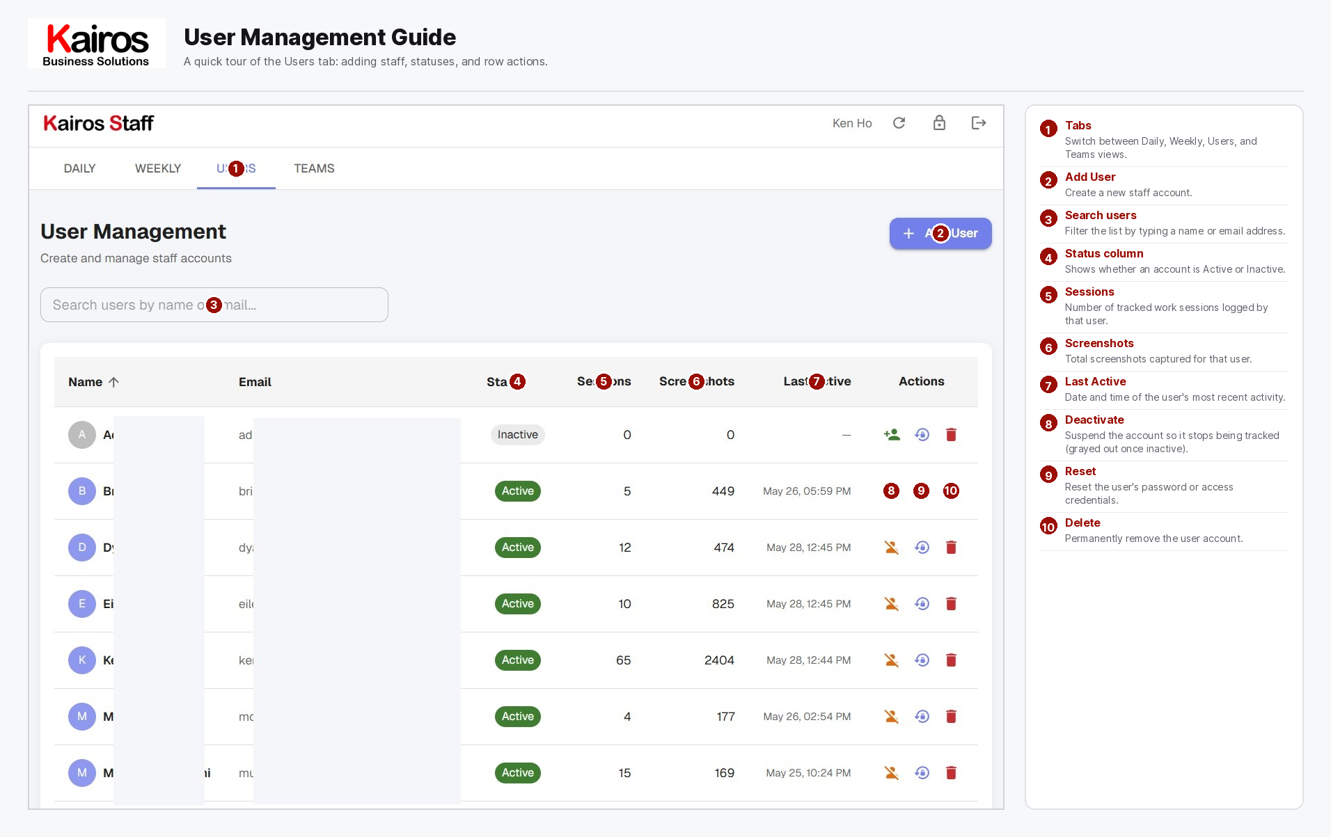Reset password for user with 169 screenshots
This screenshot has height=837, width=1331.
click(922, 773)
